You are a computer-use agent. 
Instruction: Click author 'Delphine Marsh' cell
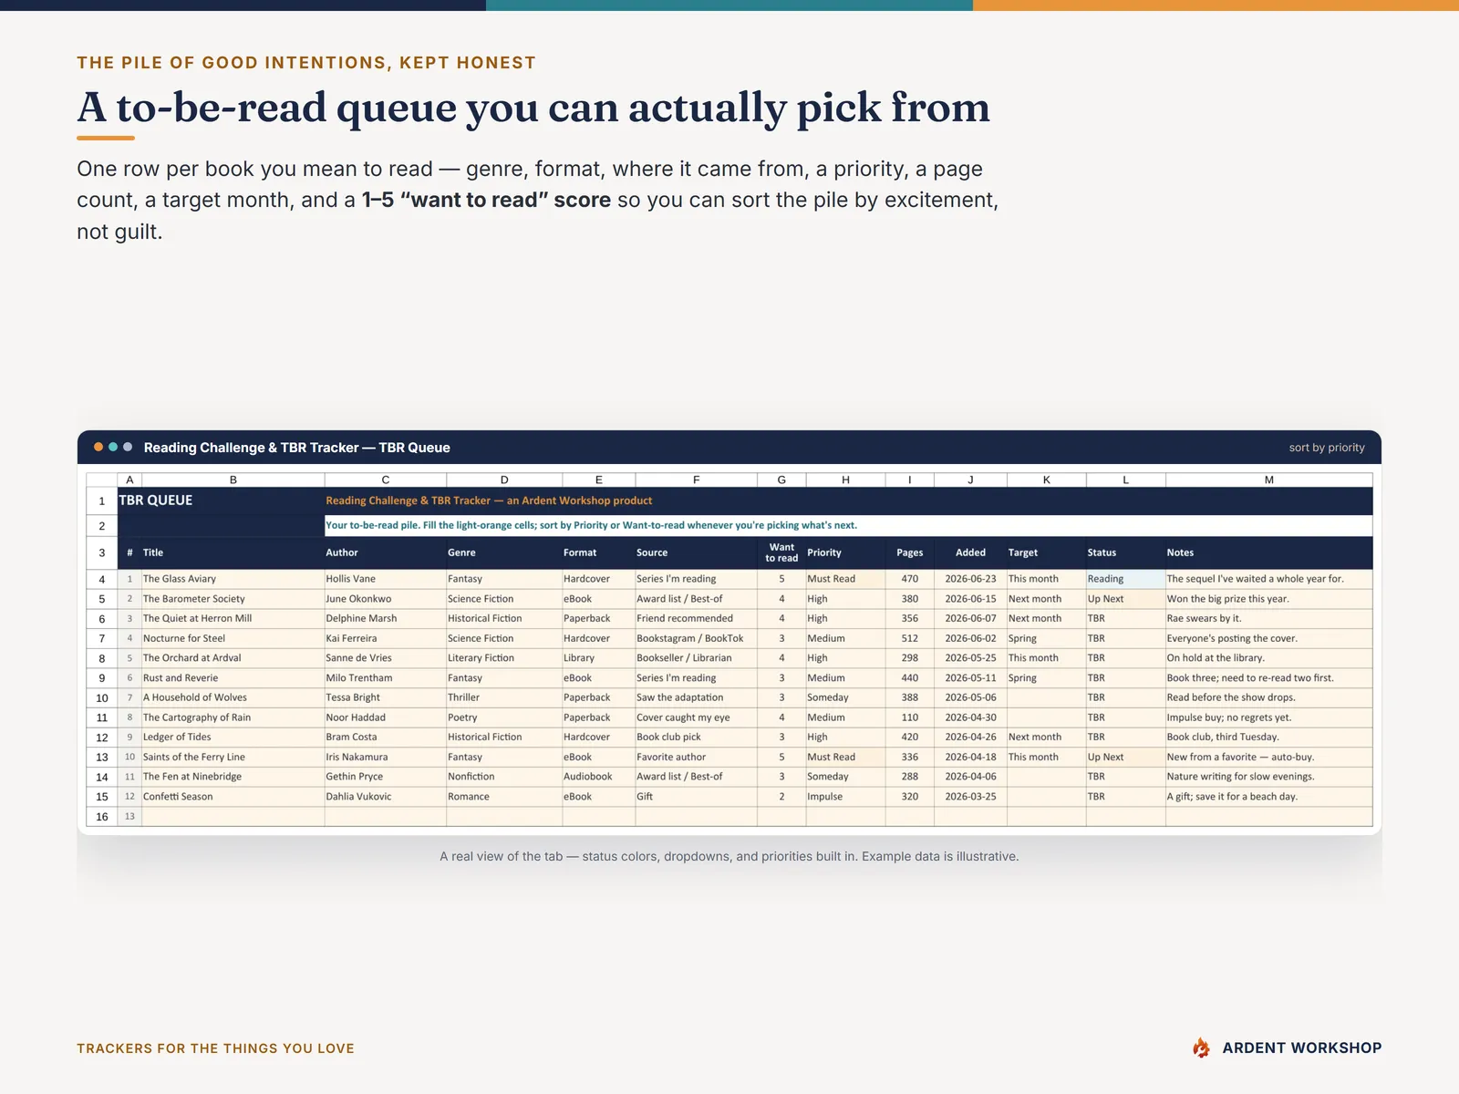[386, 618]
